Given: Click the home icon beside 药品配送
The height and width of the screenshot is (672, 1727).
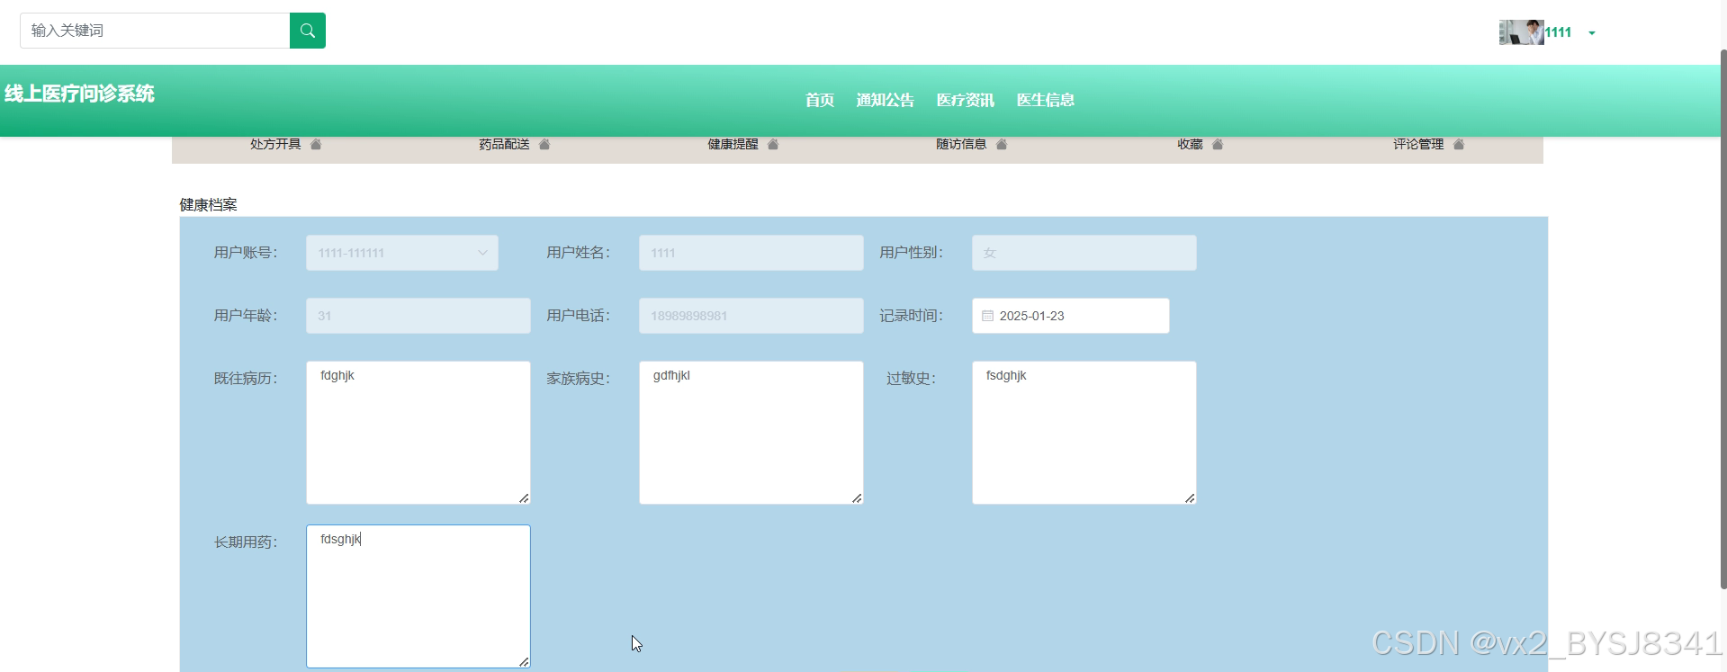Looking at the screenshot, I should coord(544,144).
